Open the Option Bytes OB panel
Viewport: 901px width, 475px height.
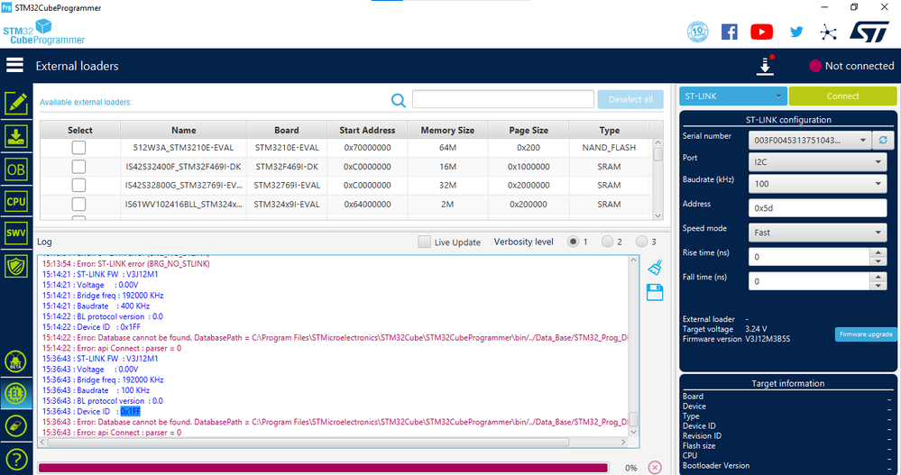(x=16, y=169)
